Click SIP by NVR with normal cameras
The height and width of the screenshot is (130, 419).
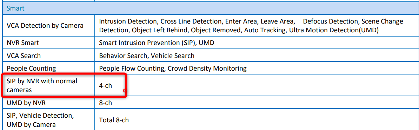[42, 86]
